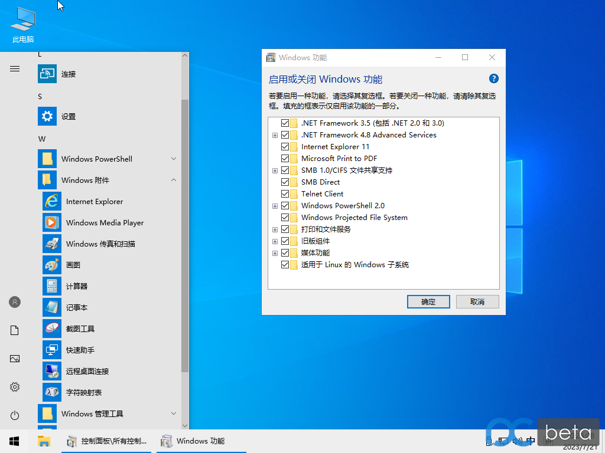The height and width of the screenshot is (453, 605).
Task: Open Pictures from the Start side rail
Action: (x=15, y=359)
